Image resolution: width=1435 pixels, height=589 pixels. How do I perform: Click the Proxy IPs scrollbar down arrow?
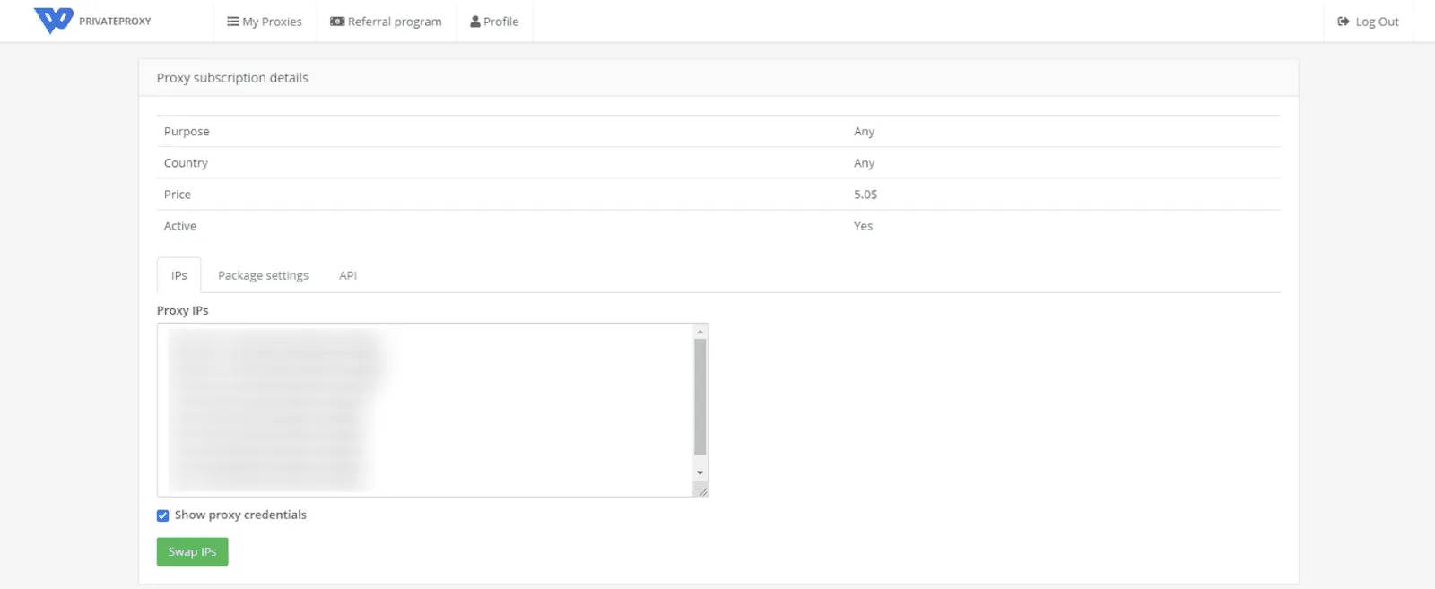click(700, 472)
